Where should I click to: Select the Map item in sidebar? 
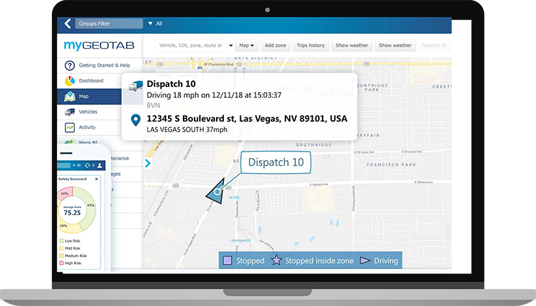pos(89,97)
